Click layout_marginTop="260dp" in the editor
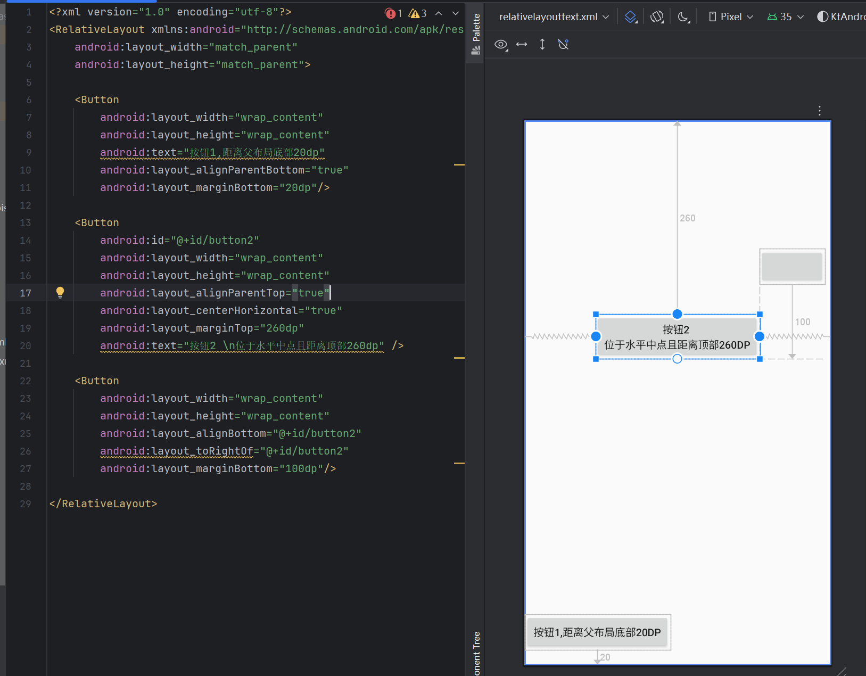This screenshot has width=866, height=676. point(202,328)
